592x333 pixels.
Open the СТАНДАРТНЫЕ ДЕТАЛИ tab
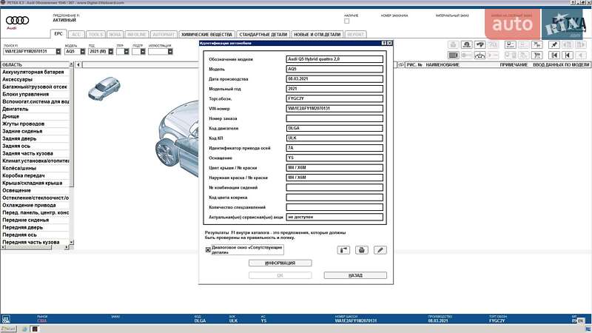(x=263, y=34)
